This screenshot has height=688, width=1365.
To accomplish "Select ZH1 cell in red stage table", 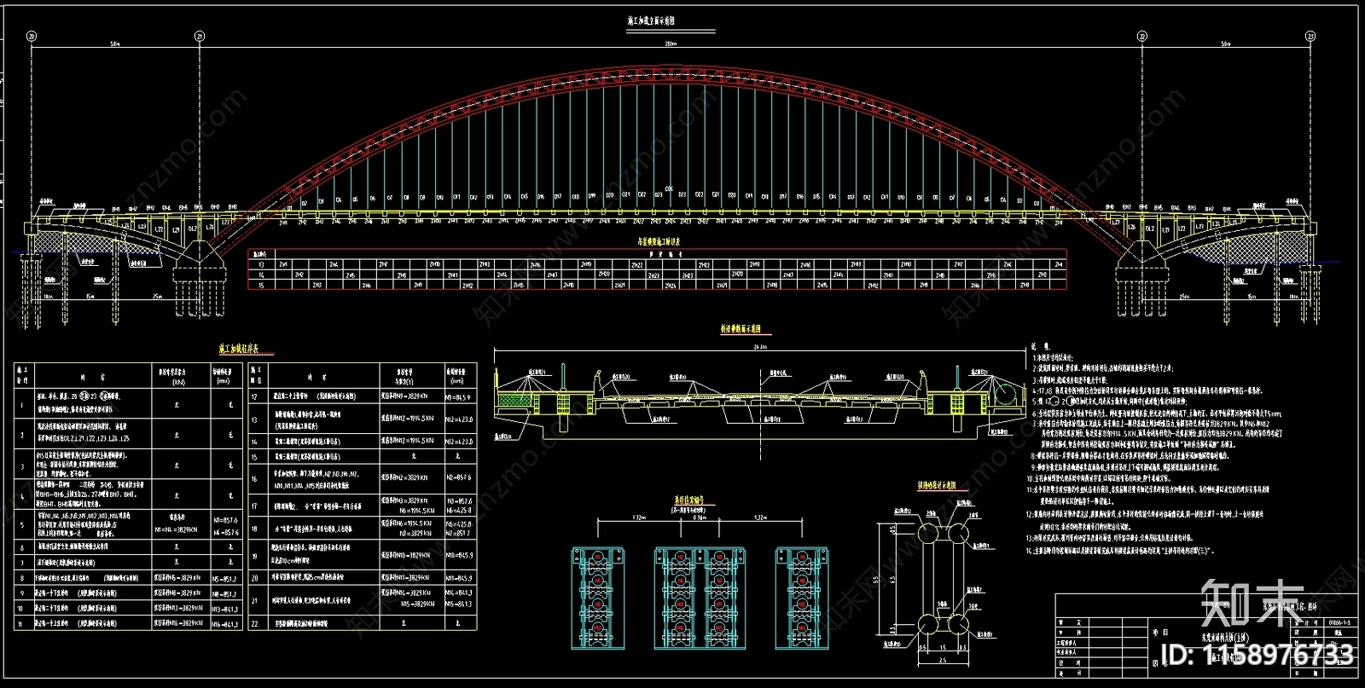I will [x=282, y=265].
